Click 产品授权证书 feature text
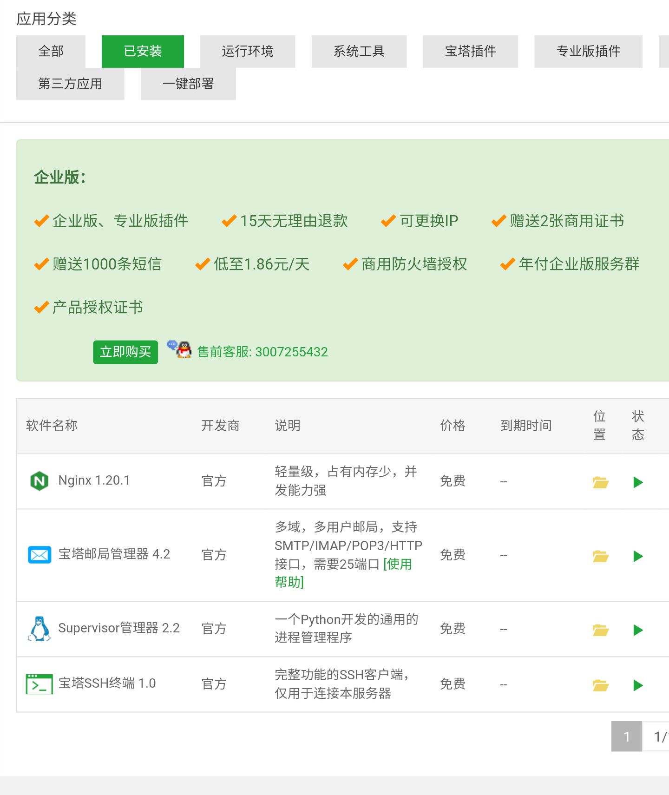 [98, 307]
